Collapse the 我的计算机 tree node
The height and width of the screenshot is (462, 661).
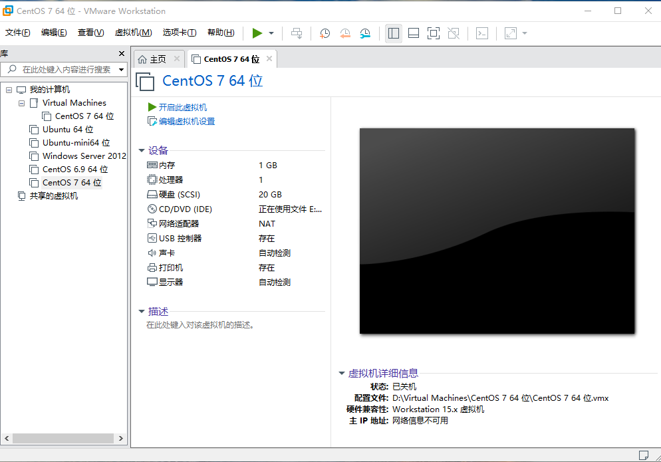9,90
